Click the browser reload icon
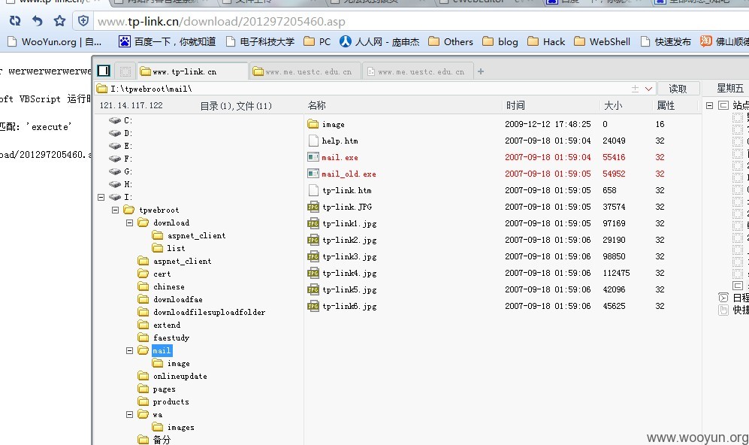Image resolution: width=749 pixels, height=445 pixels. 15,21
